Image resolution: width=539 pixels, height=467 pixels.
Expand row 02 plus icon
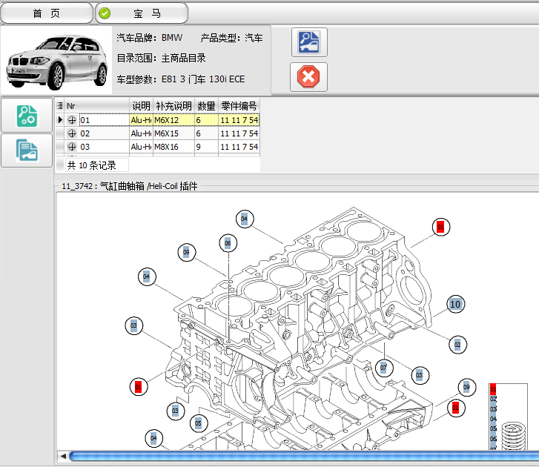pyautogui.click(x=72, y=133)
